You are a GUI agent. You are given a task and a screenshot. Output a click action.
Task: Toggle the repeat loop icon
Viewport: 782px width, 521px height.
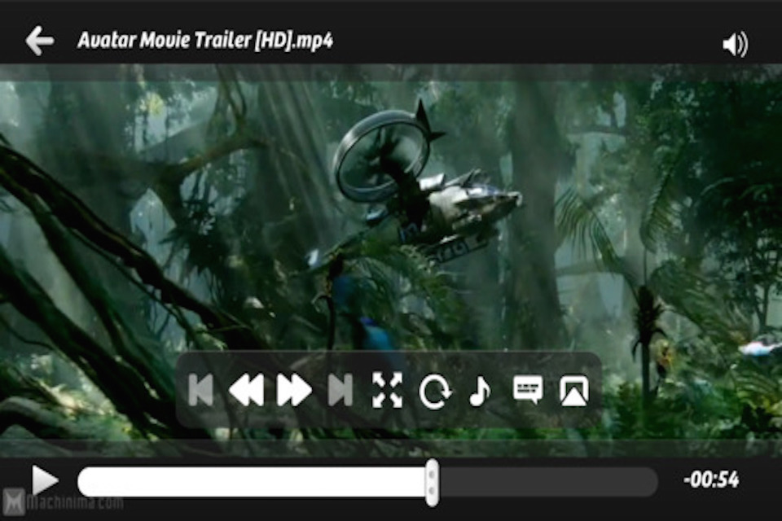point(435,391)
